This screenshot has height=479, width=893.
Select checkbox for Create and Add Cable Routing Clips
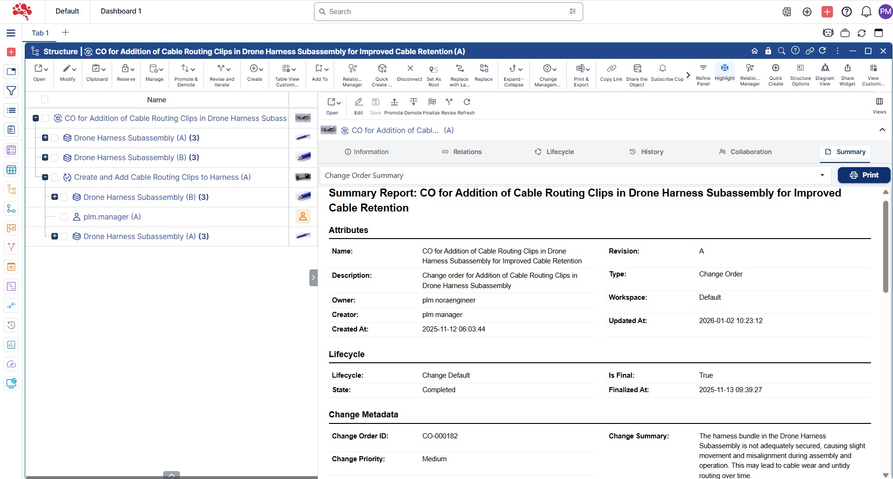pos(55,177)
